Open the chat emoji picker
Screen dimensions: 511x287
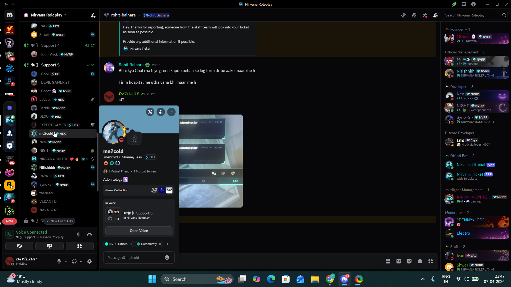(420, 261)
